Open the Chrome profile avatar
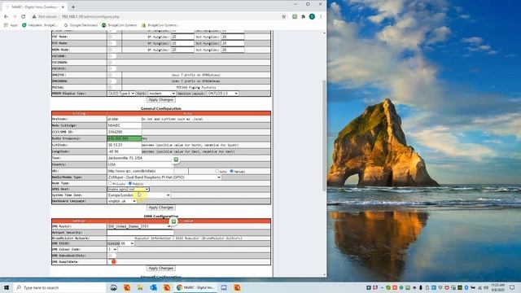This screenshot has width=521, height=293. (312, 16)
